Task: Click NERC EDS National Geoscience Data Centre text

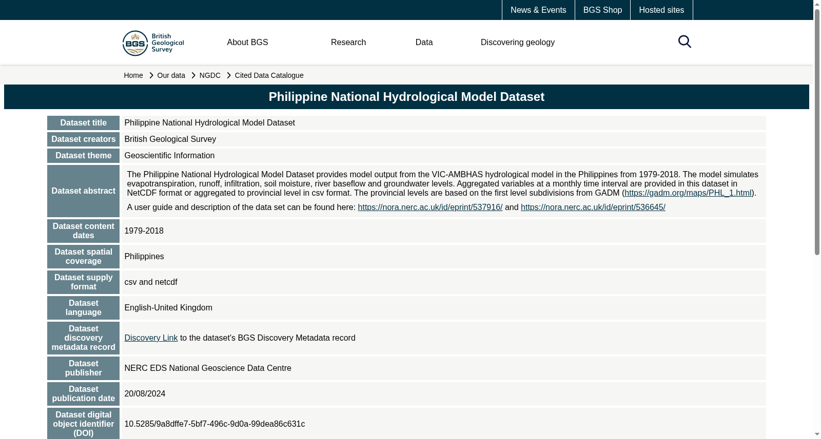Action: pos(208,368)
